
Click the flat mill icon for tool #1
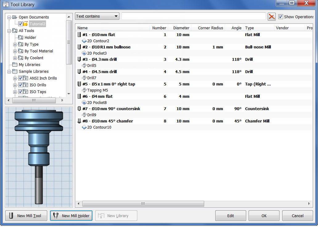[x=79, y=35]
